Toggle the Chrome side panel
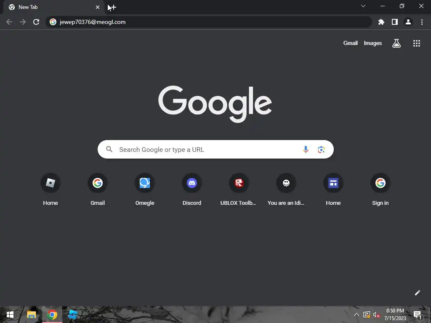 (x=395, y=22)
